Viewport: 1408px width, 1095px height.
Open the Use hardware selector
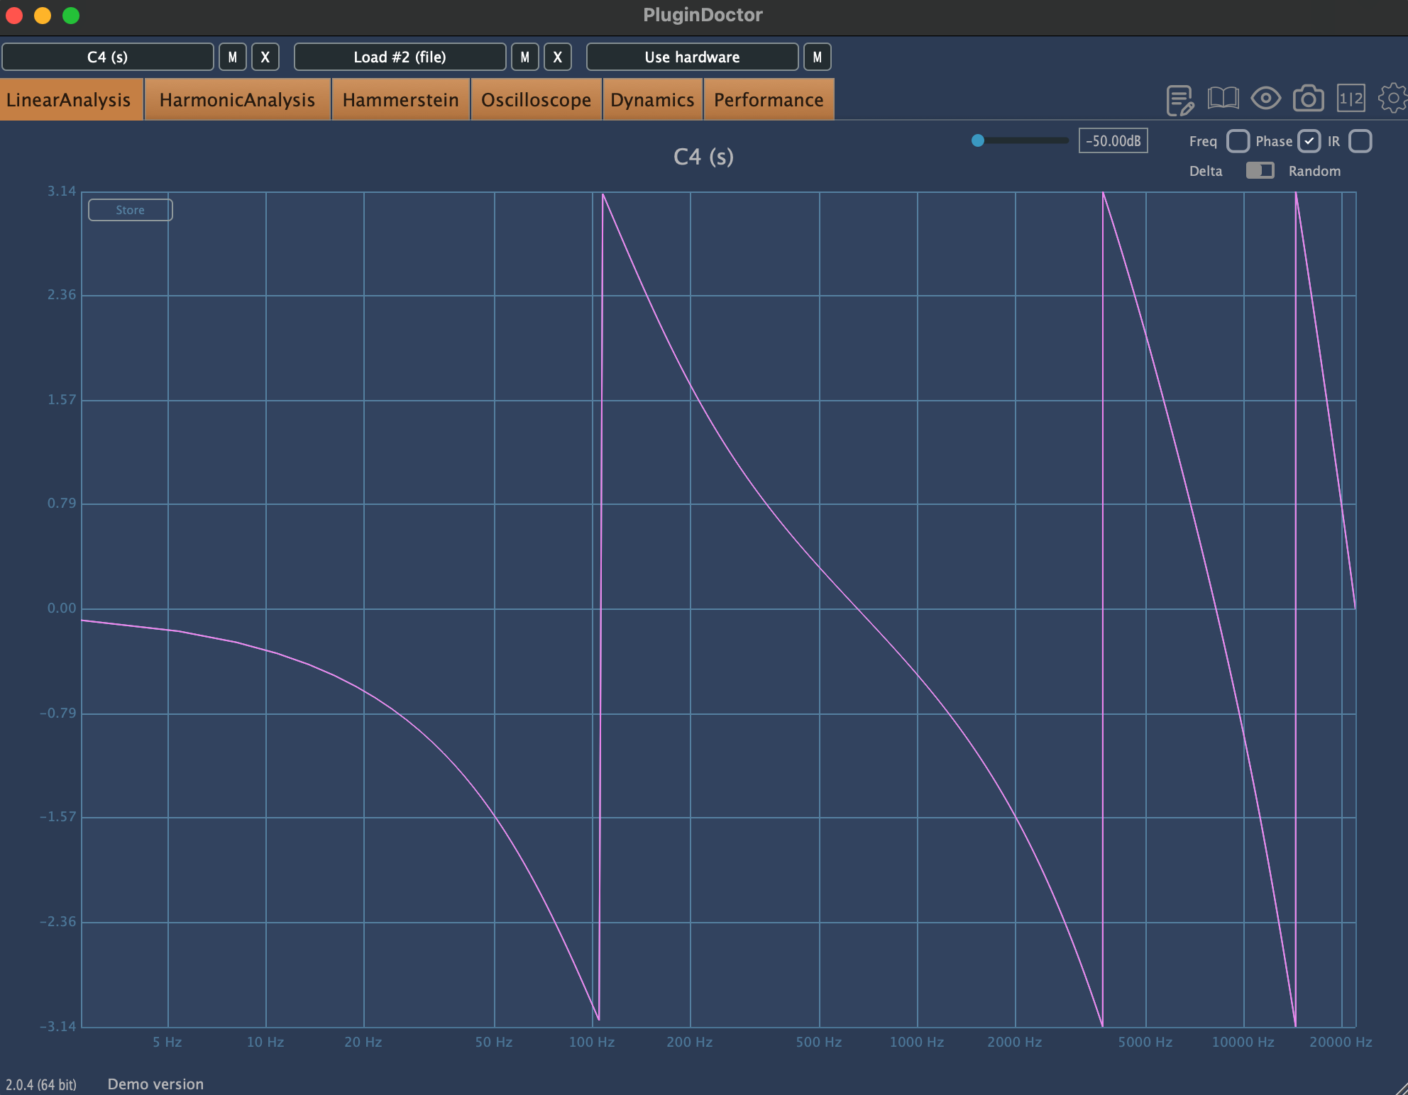tap(692, 57)
